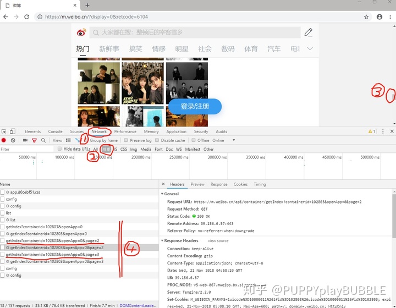Select the 搞笑 category tab
This screenshot has height=308, width=396.
coord(136,49)
